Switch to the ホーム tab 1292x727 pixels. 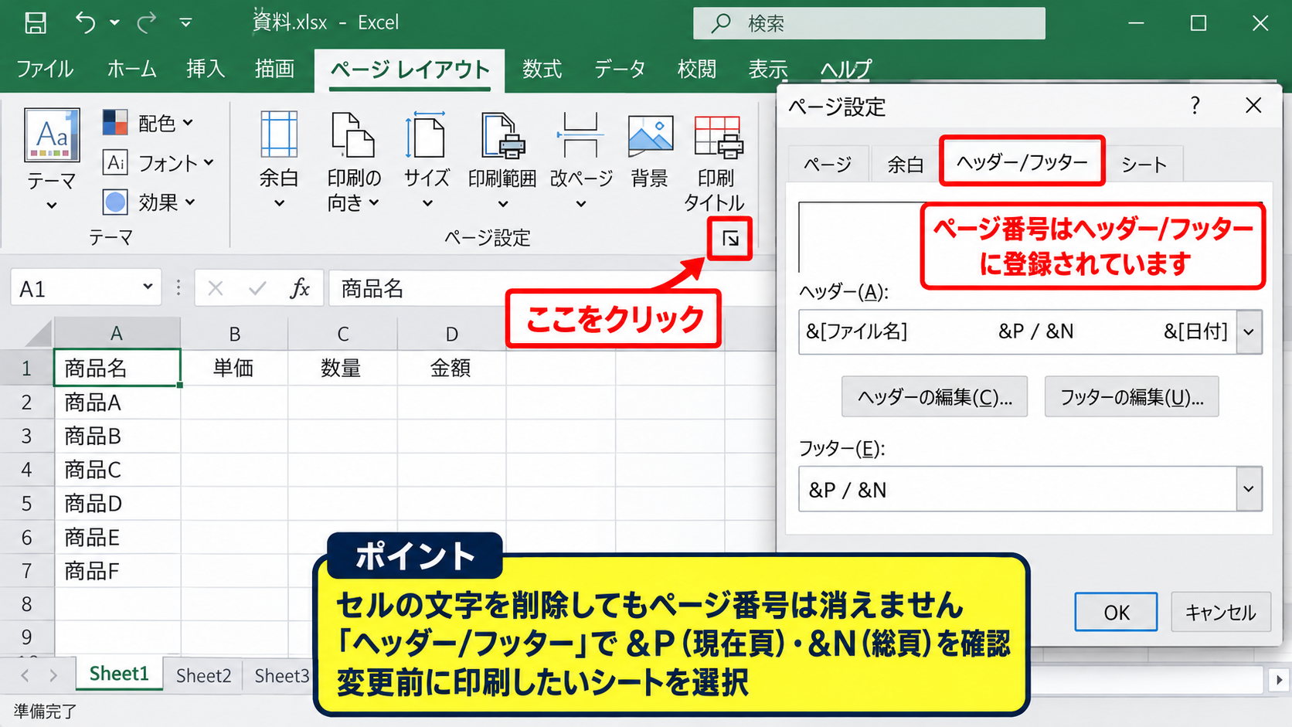pos(131,70)
